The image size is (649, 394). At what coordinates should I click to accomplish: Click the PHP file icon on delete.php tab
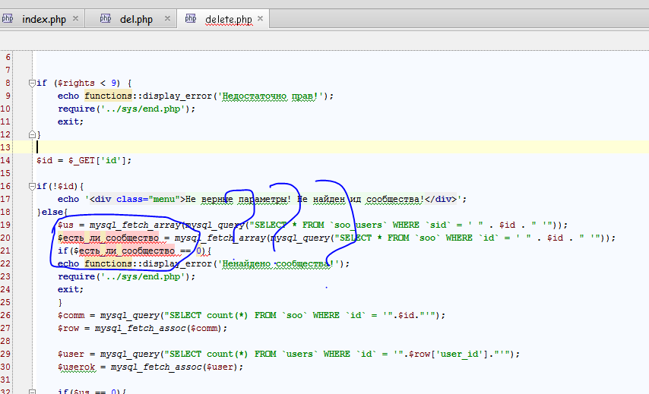point(190,19)
